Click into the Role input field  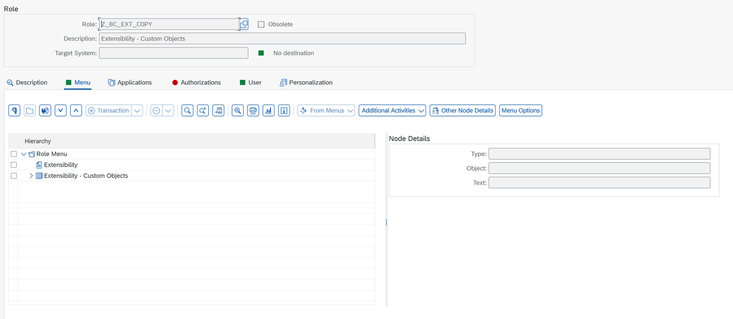169,24
